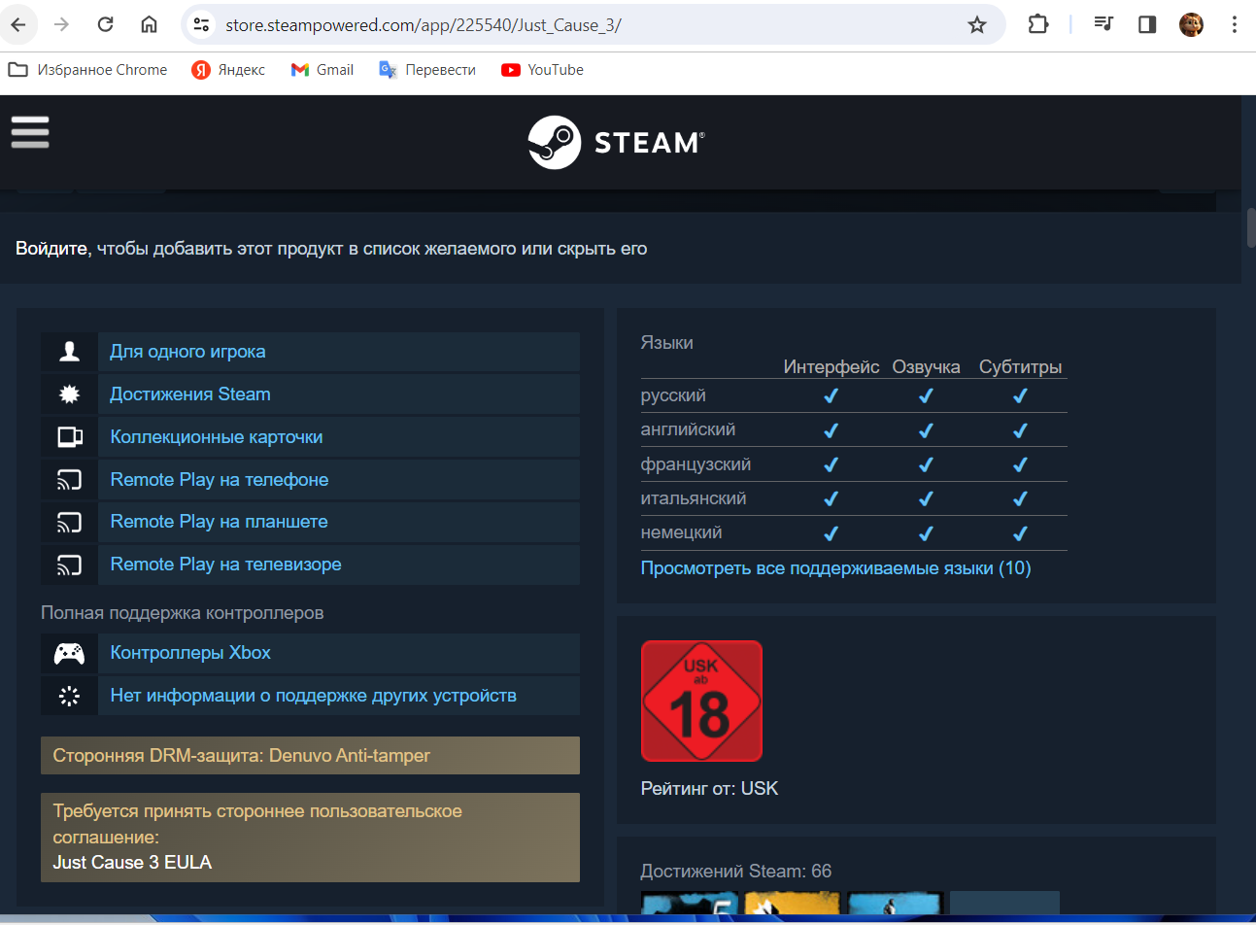Open Remote Play на телевизоре link
This screenshot has height=925, width=1256.
pyautogui.click(x=226, y=565)
